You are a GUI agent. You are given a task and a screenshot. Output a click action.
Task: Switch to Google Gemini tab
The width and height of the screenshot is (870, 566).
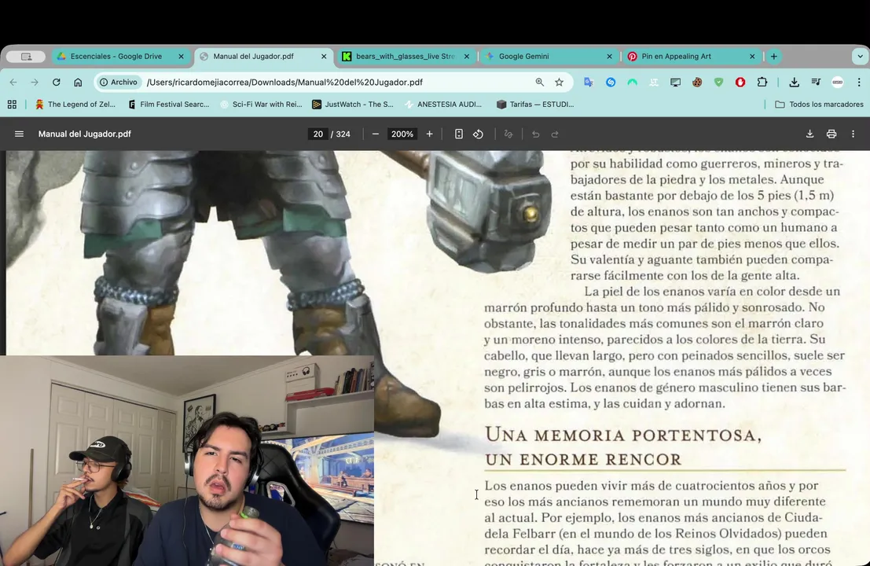pyautogui.click(x=549, y=56)
